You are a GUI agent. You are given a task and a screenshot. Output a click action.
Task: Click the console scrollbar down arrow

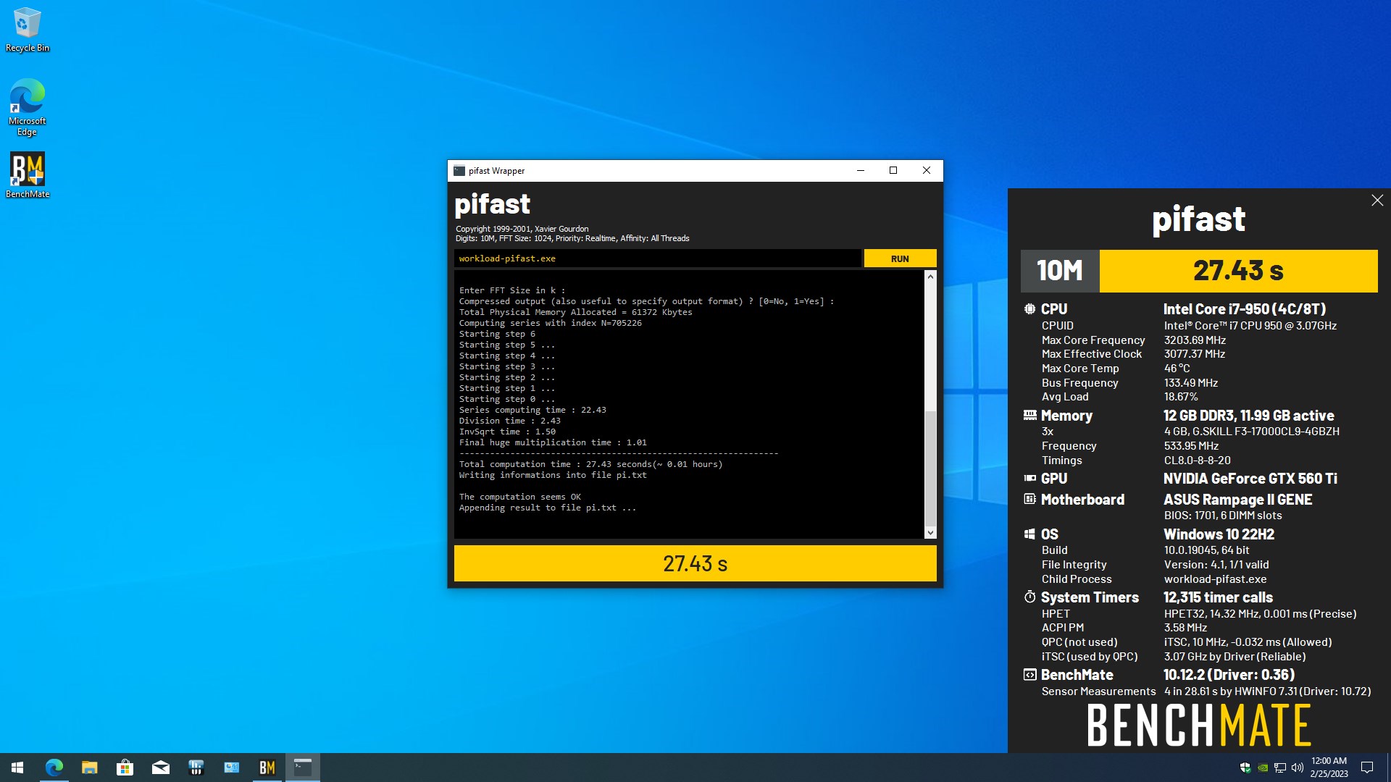[x=930, y=533]
